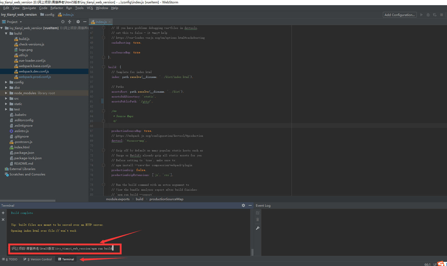Add a new terminal session with plus icon

pos(3,213)
